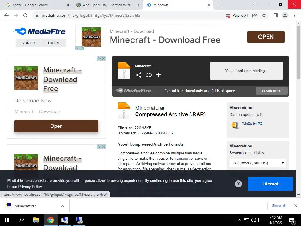
Task: Open a new tab with the plus button
Action: 220,5
